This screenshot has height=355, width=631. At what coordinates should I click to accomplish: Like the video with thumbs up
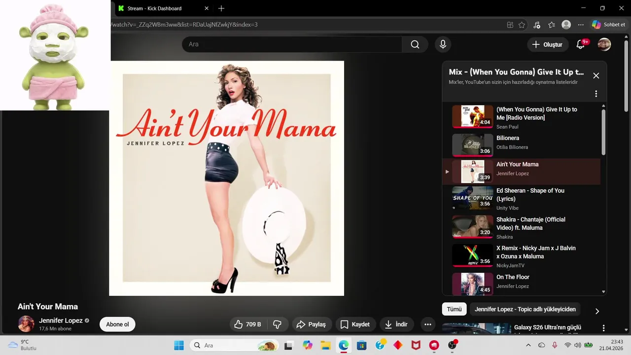[x=248, y=324]
